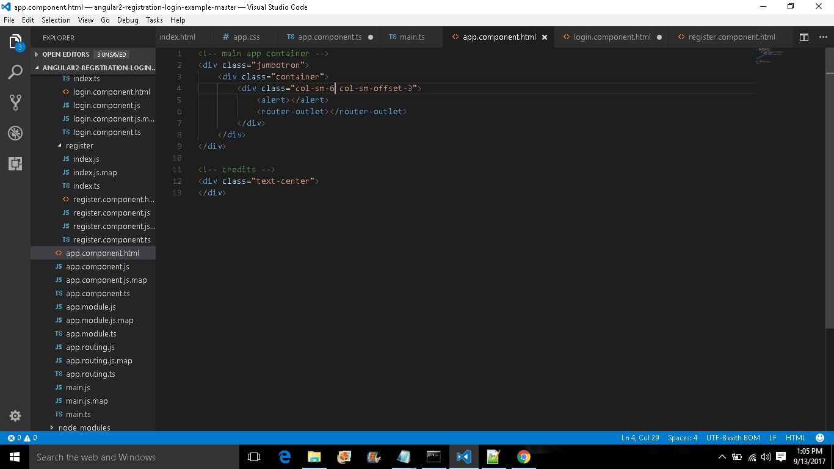Screen dimensions: 834x469
Task: Change the HTML language mode
Action: (x=796, y=438)
